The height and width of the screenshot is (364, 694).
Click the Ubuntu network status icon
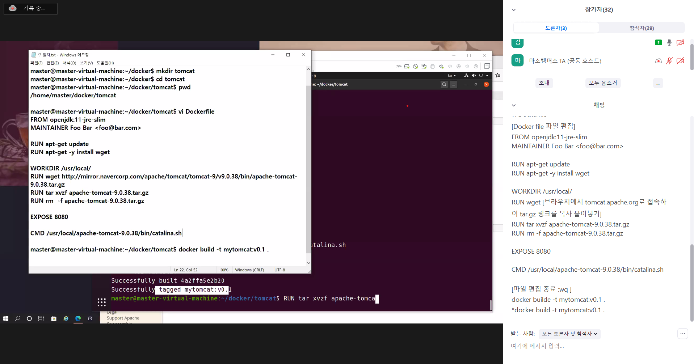click(x=466, y=76)
